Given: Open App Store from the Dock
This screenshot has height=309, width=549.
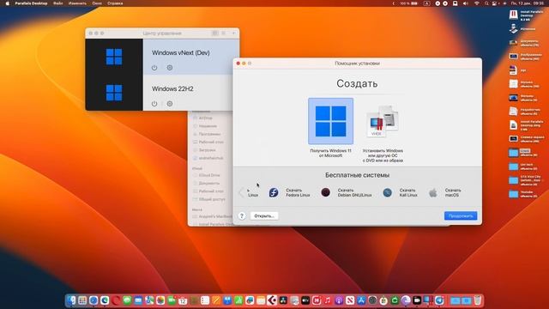Looking at the screenshot, I should (x=361, y=300).
